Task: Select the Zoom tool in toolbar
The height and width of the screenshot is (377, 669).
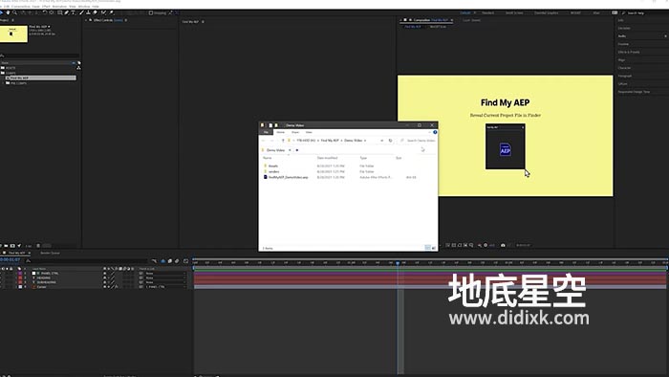Action: [x=14, y=12]
